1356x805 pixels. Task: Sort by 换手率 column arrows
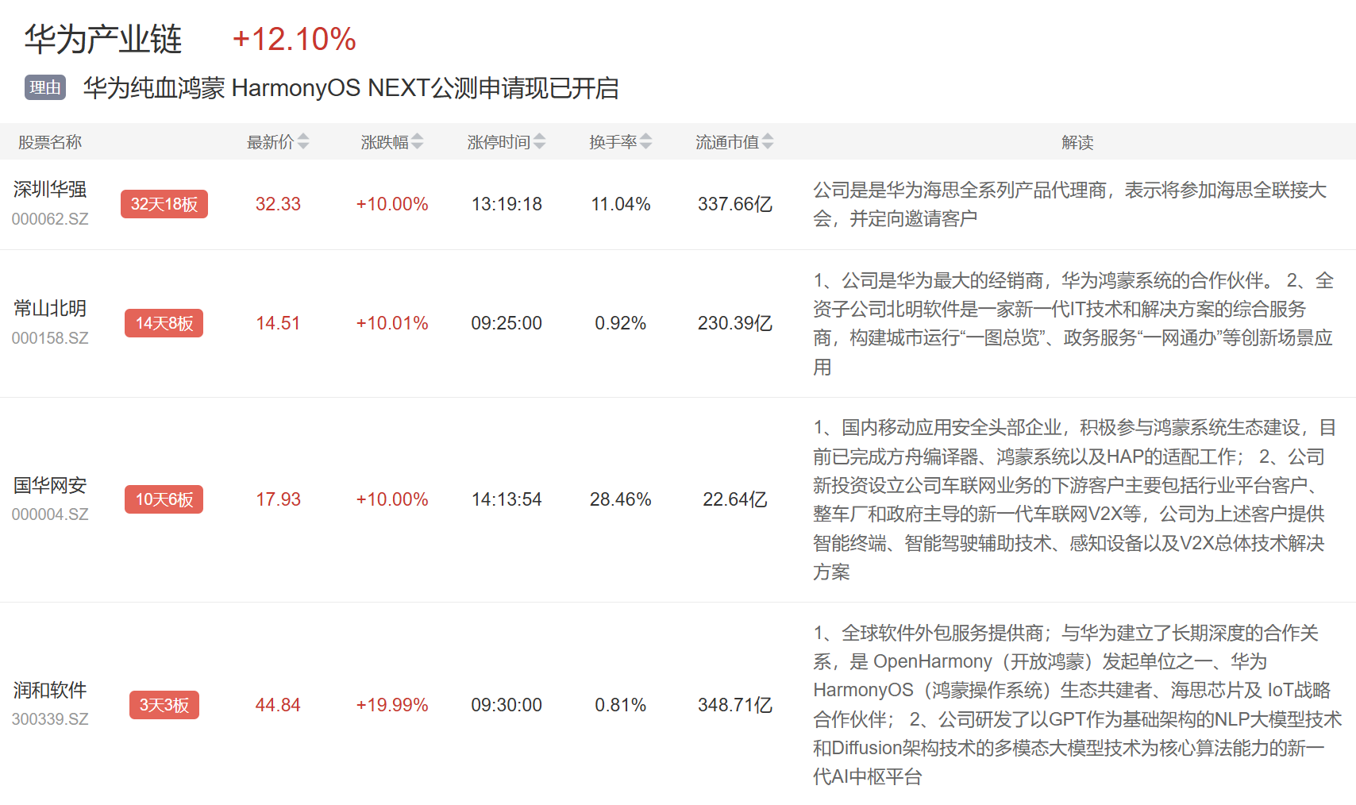tap(646, 142)
